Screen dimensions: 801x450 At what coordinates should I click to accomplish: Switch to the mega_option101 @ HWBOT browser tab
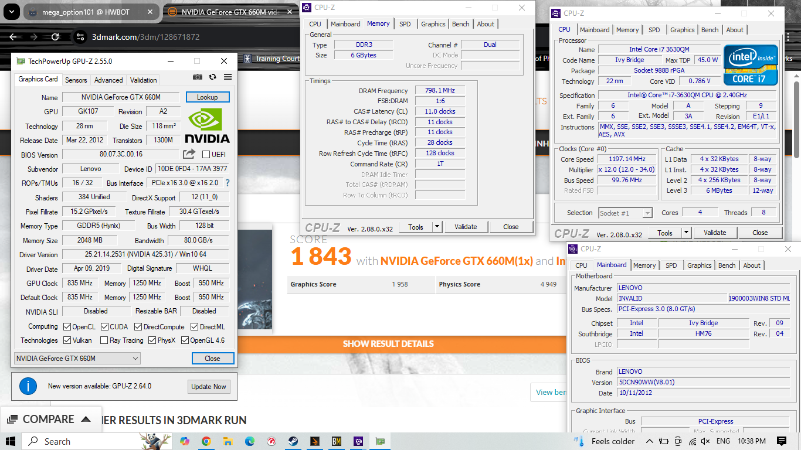(x=91, y=12)
